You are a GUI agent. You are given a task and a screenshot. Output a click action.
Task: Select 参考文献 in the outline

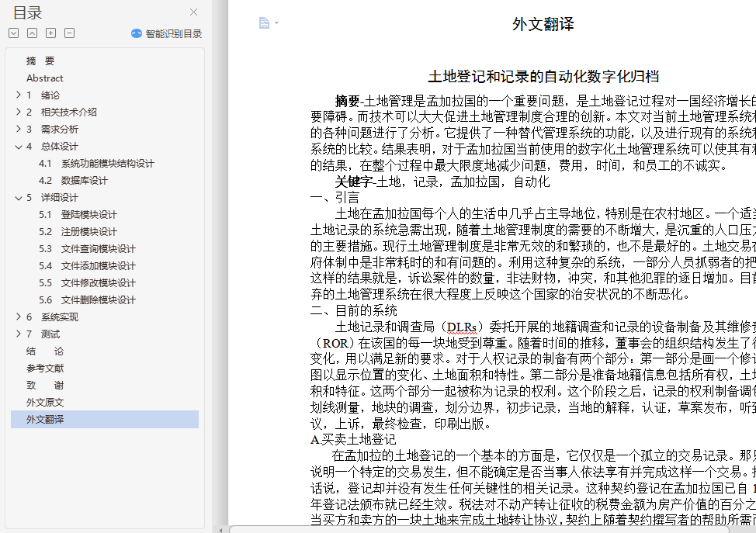(x=45, y=369)
